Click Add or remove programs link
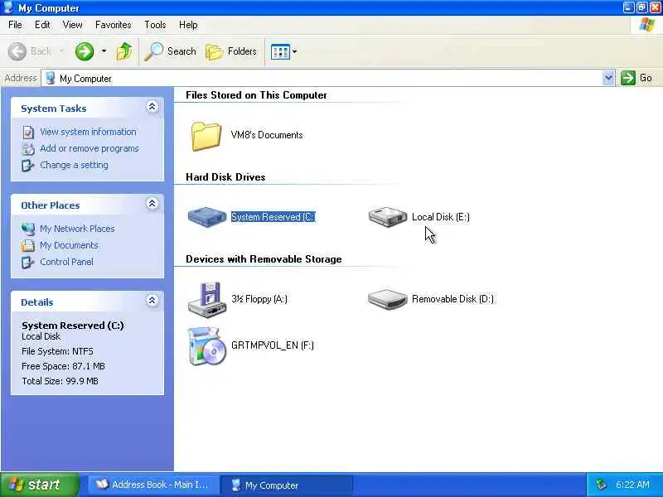The width and height of the screenshot is (663, 497). tap(90, 148)
